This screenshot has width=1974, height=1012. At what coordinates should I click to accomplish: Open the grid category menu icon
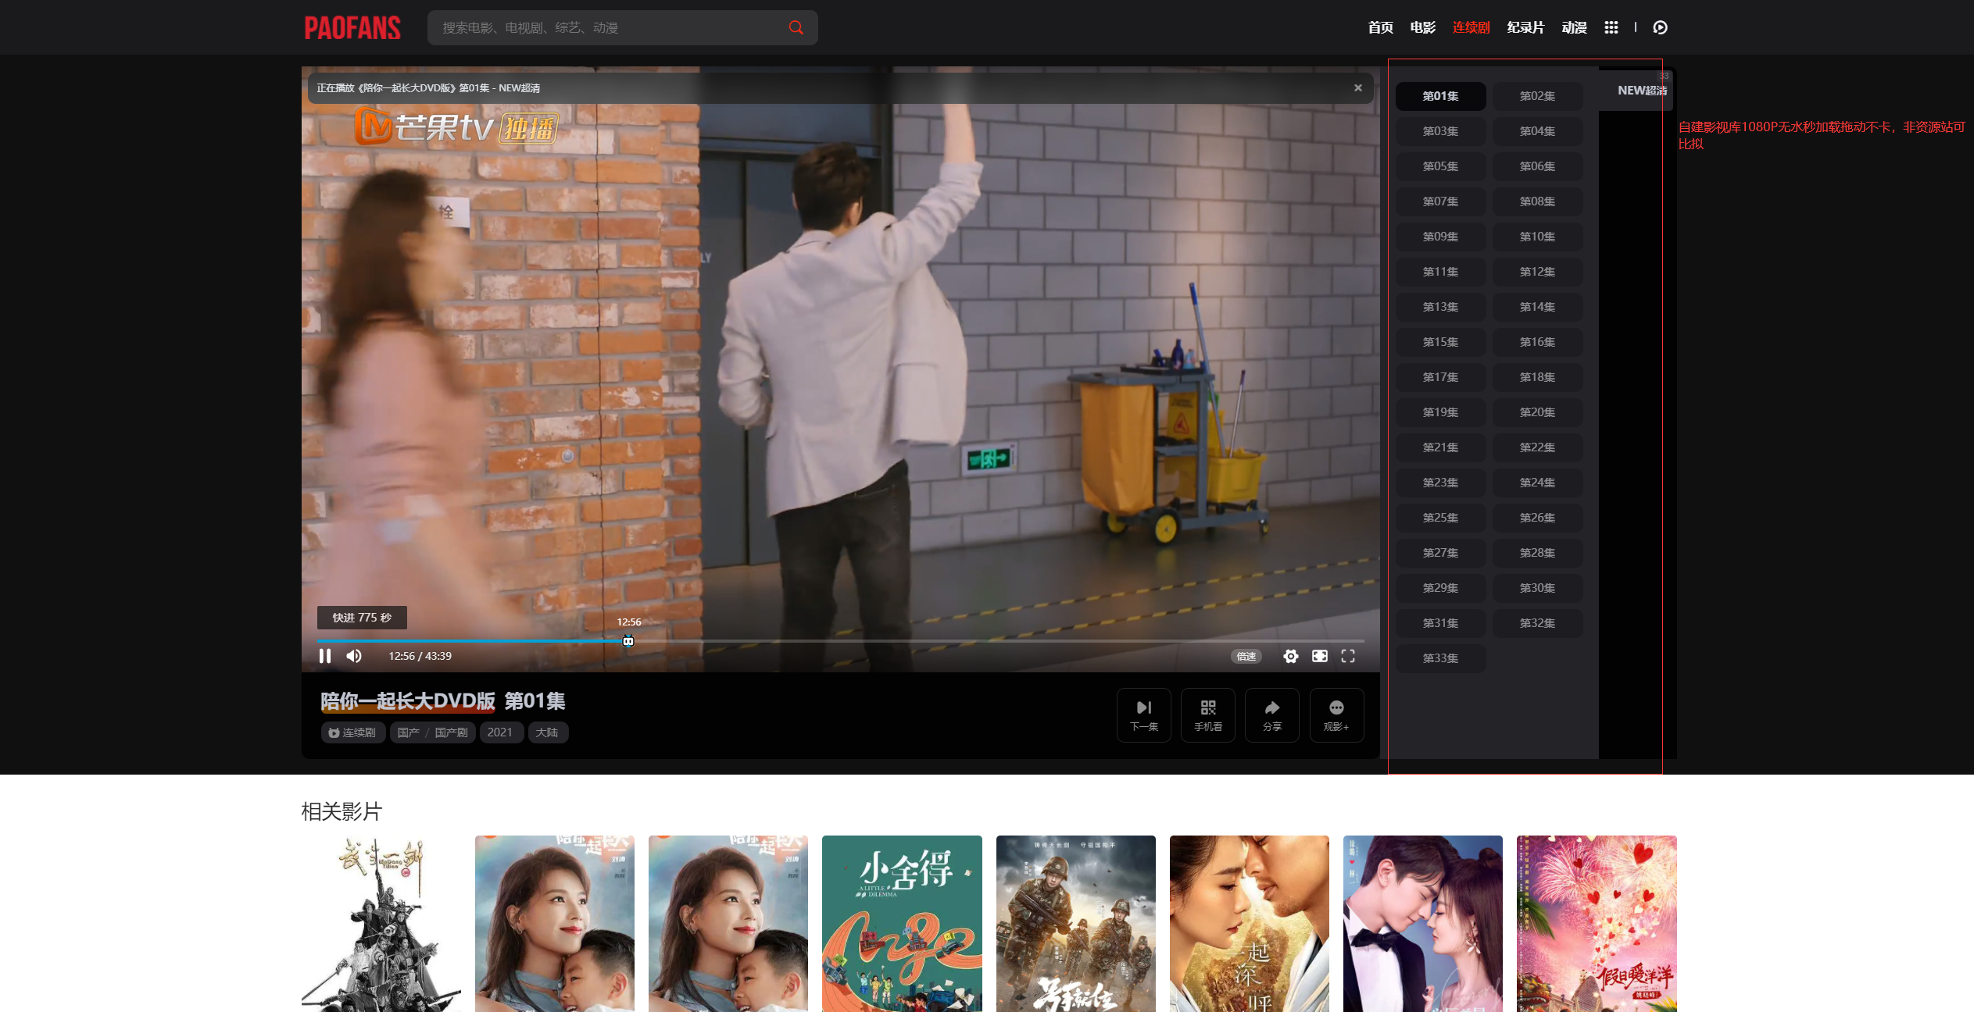[x=1611, y=27]
